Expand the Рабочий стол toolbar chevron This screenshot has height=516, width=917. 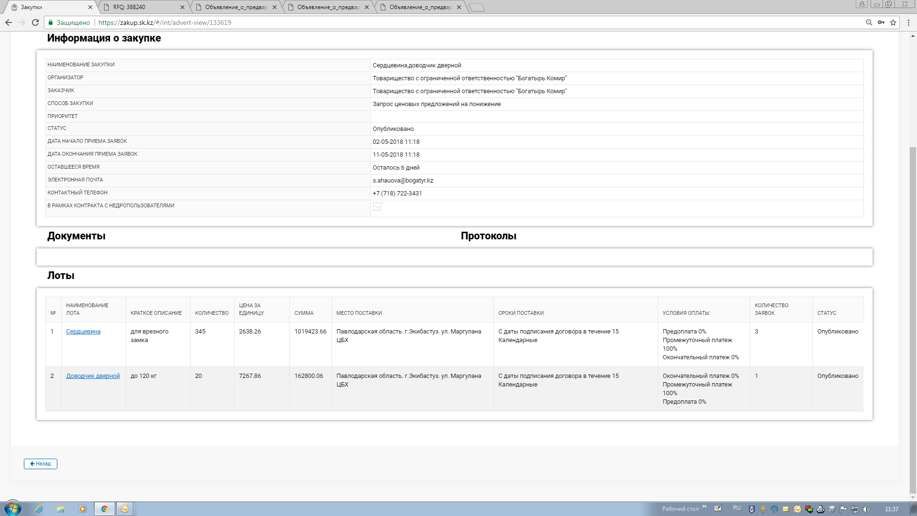pos(704,507)
